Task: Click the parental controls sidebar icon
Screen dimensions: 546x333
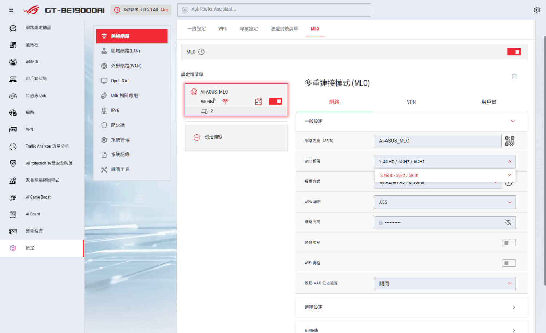Action: [13, 181]
